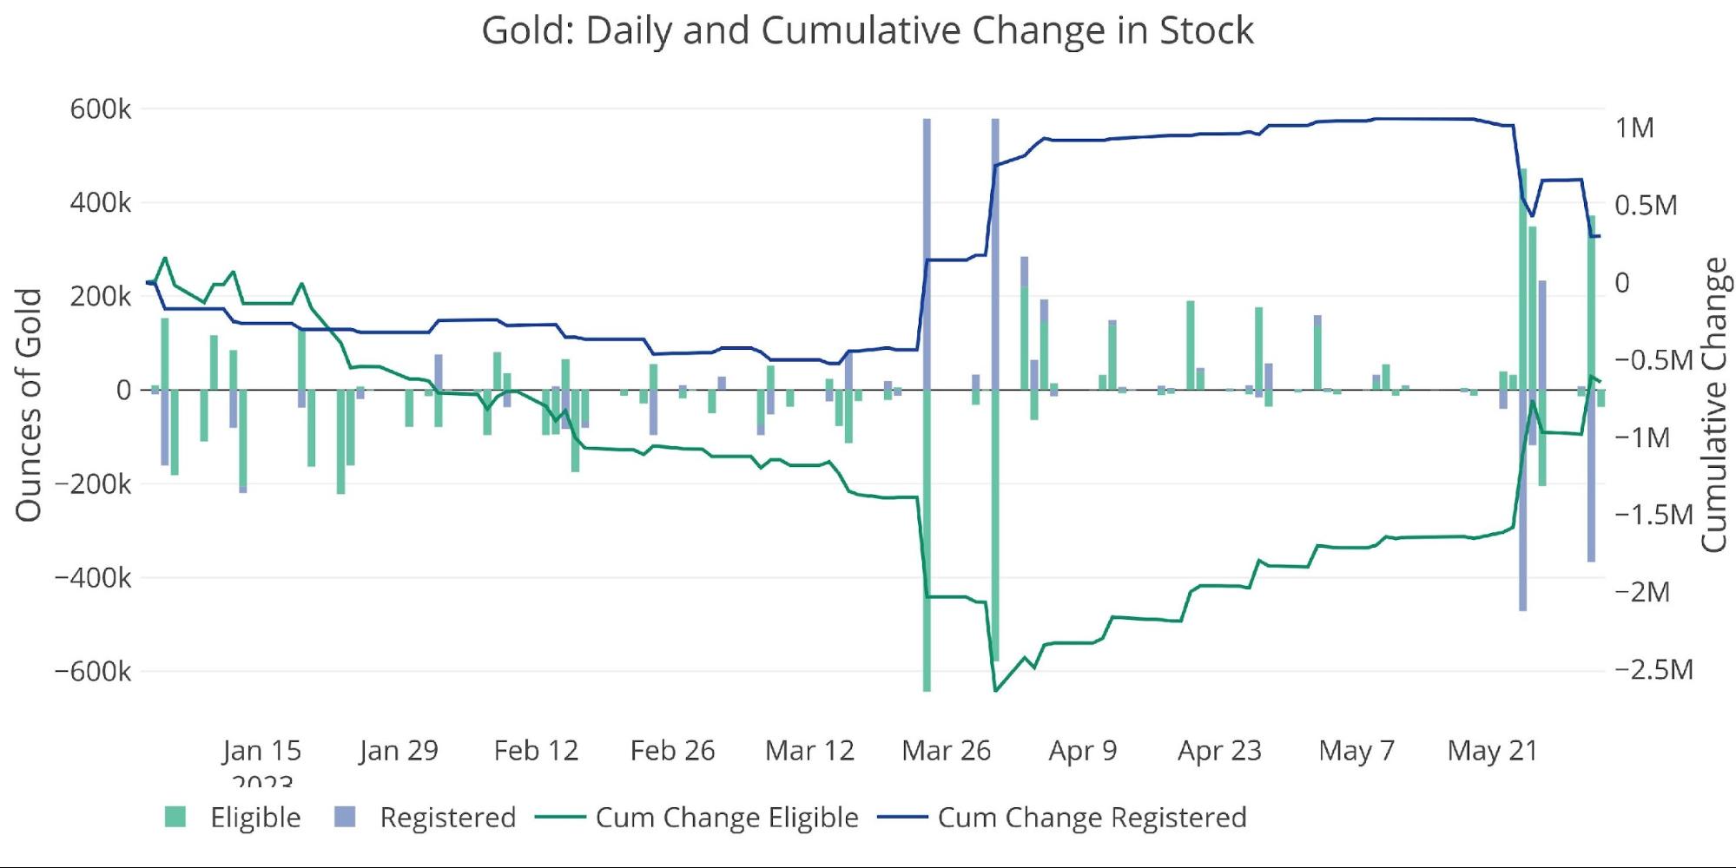This screenshot has height=868, width=1736.
Task: Click the Ounces of Gold axis title
Action: pyautogui.click(x=29, y=404)
